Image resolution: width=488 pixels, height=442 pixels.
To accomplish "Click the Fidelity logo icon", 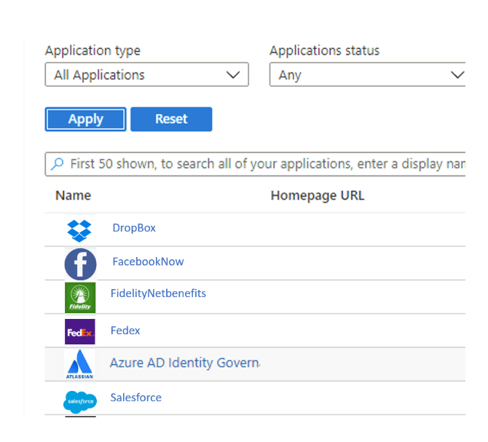I will 80,297.
